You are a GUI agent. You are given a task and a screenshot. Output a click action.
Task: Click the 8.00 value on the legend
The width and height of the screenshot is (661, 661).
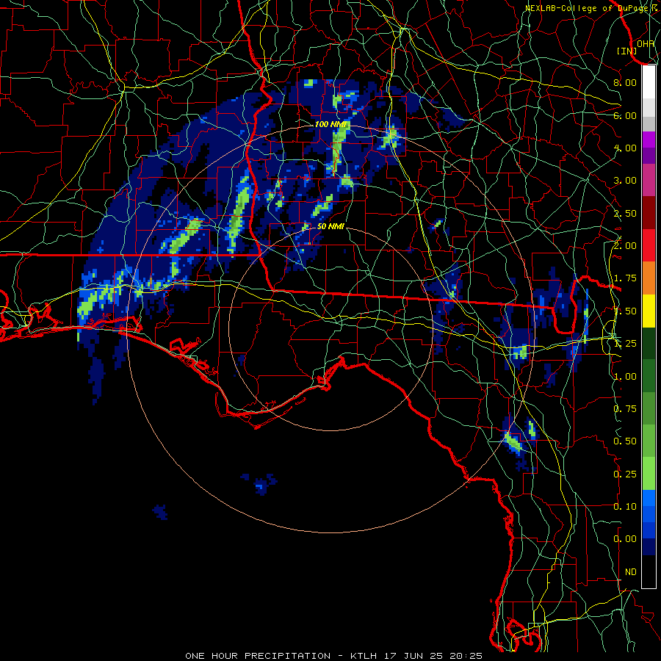click(625, 82)
